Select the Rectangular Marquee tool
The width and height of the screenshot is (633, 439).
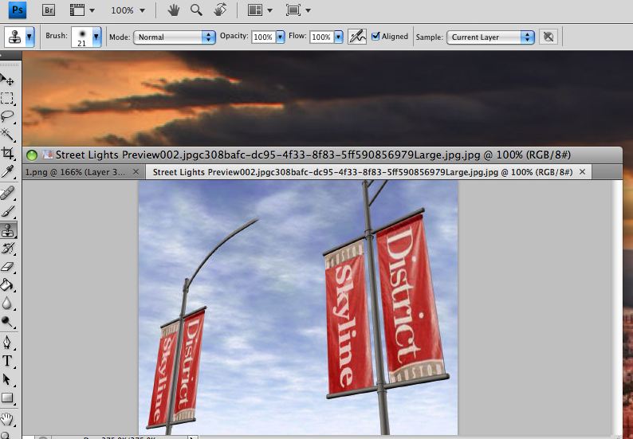pos(8,98)
